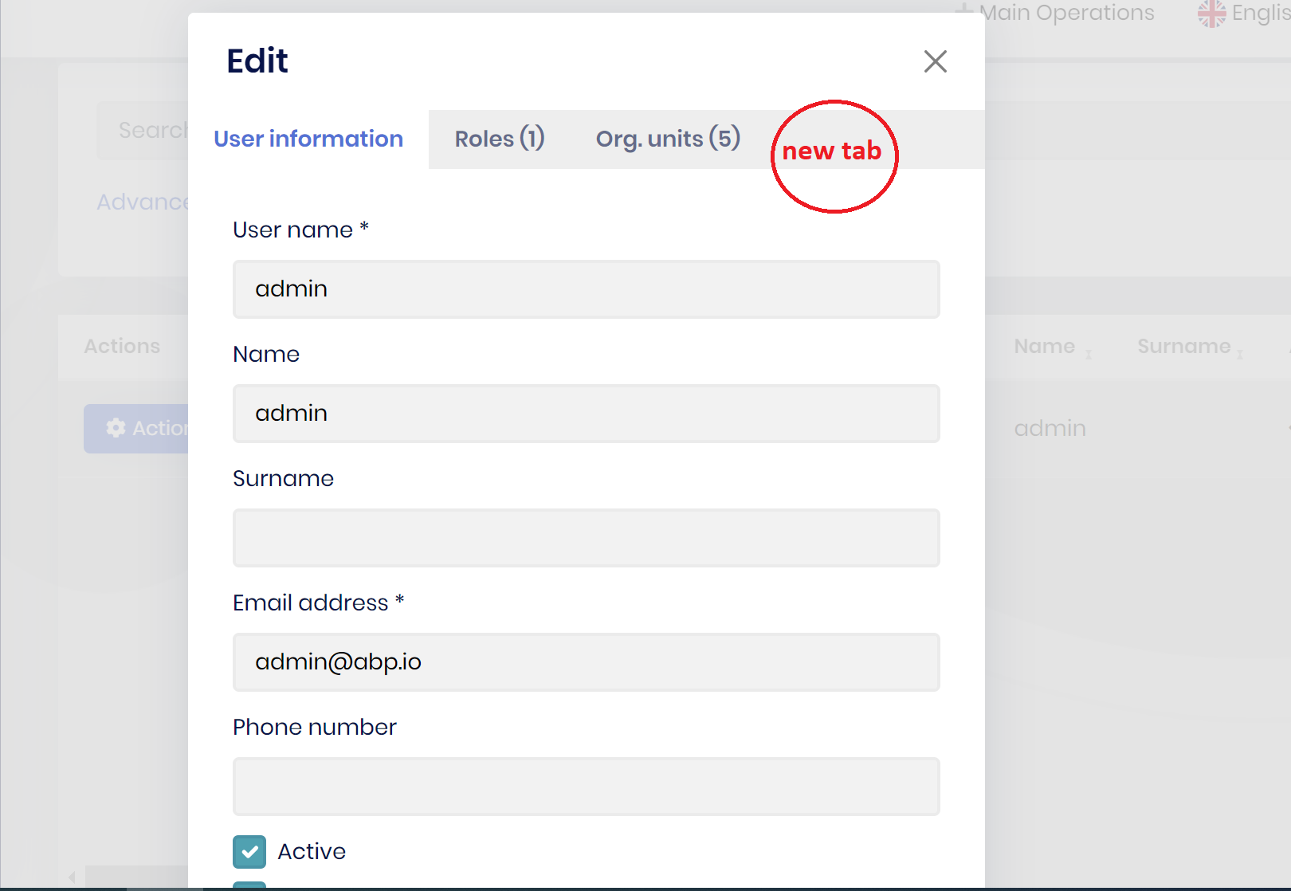This screenshot has height=891, width=1291.
Task: Close the Edit dialog with the X
Action: (x=935, y=61)
